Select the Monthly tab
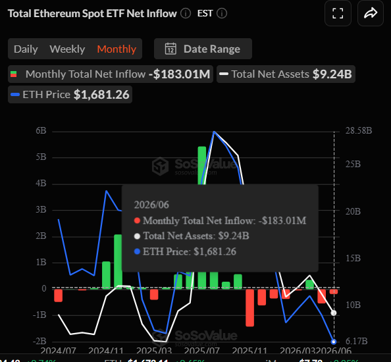The height and width of the screenshot is (362, 391). click(117, 49)
